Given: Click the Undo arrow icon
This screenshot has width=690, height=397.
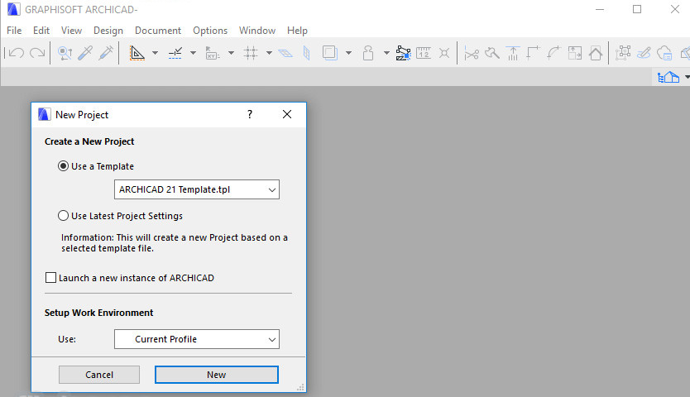Looking at the screenshot, I should (x=17, y=53).
